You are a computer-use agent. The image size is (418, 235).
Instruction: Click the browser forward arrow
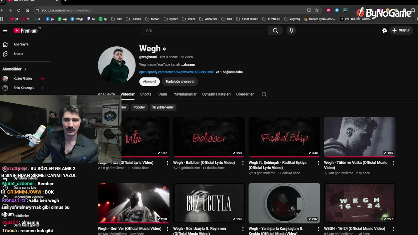[x=10, y=10]
